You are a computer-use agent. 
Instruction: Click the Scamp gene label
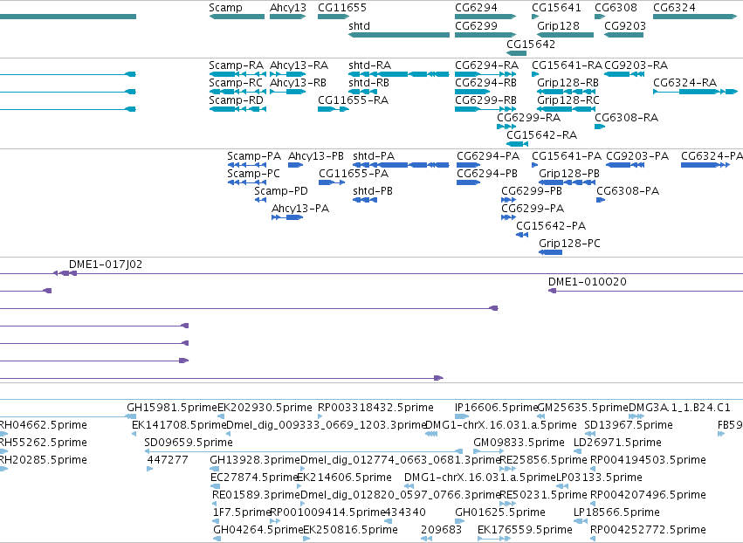[225, 8]
